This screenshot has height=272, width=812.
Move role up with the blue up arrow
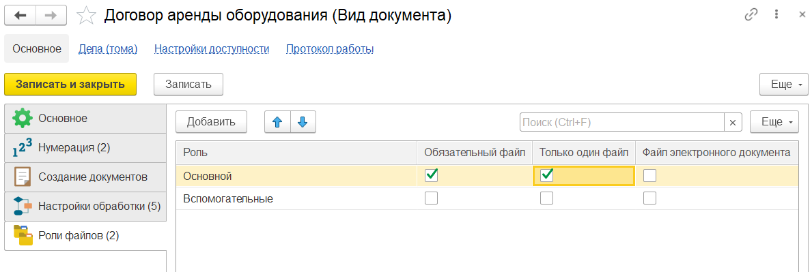(x=277, y=122)
